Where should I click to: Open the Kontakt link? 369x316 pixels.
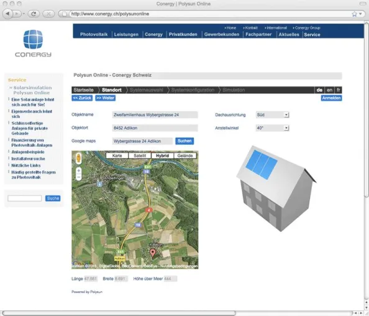tap(250, 28)
